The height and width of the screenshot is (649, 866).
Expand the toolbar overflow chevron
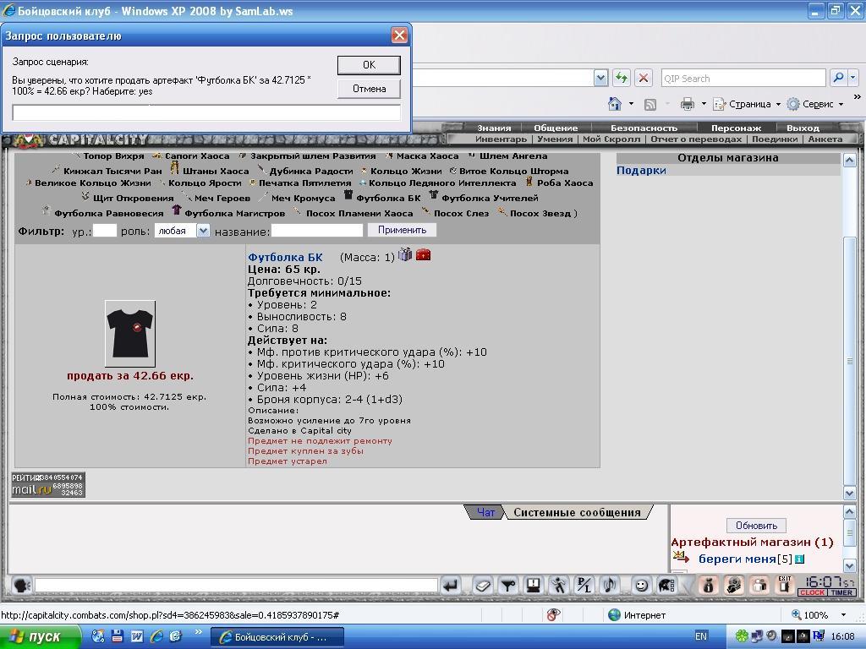click(857, 96)
